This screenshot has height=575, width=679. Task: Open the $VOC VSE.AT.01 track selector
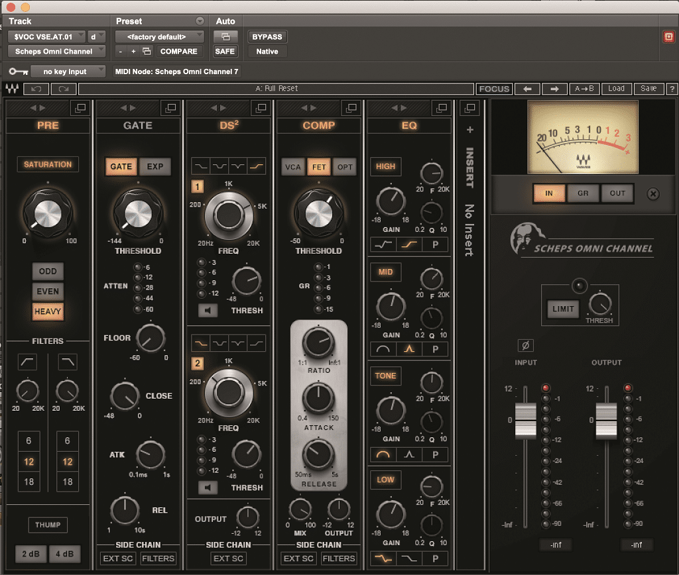(46, 37)
